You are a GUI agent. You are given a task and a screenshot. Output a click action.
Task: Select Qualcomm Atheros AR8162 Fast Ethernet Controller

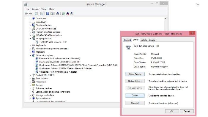click(78, 65)
